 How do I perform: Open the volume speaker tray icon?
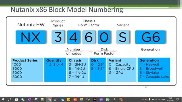(159, 99)
